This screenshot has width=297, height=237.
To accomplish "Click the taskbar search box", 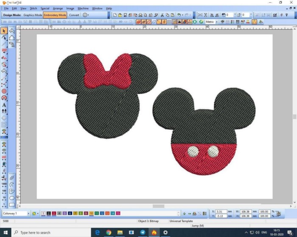I will coord(51,232).
